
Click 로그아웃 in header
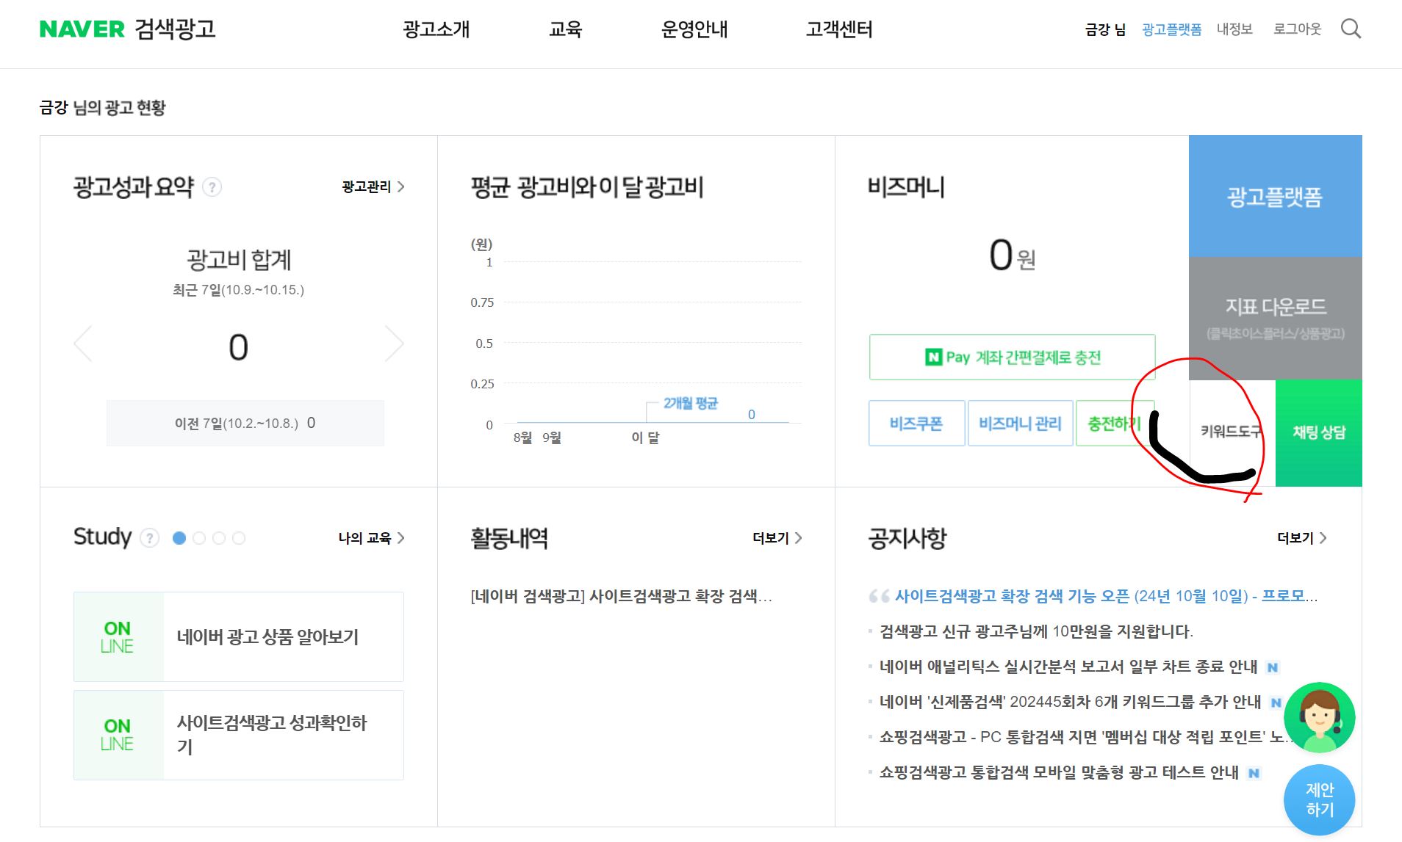click(x=1298, y=29)
